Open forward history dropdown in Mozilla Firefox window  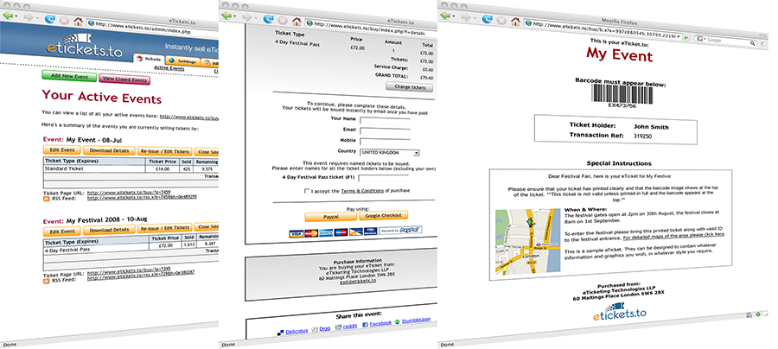pyautogui.click(x=474, y=19)
